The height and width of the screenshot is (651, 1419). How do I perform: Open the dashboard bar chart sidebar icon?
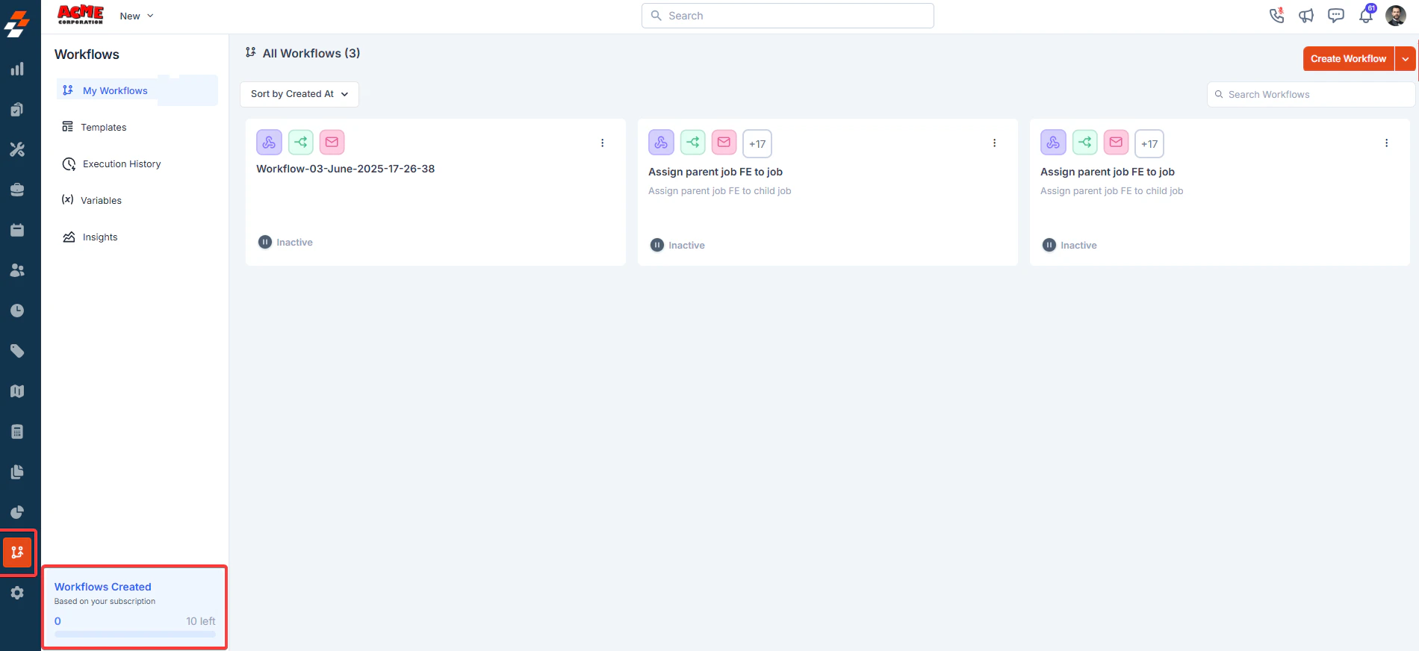pos(17,69)
